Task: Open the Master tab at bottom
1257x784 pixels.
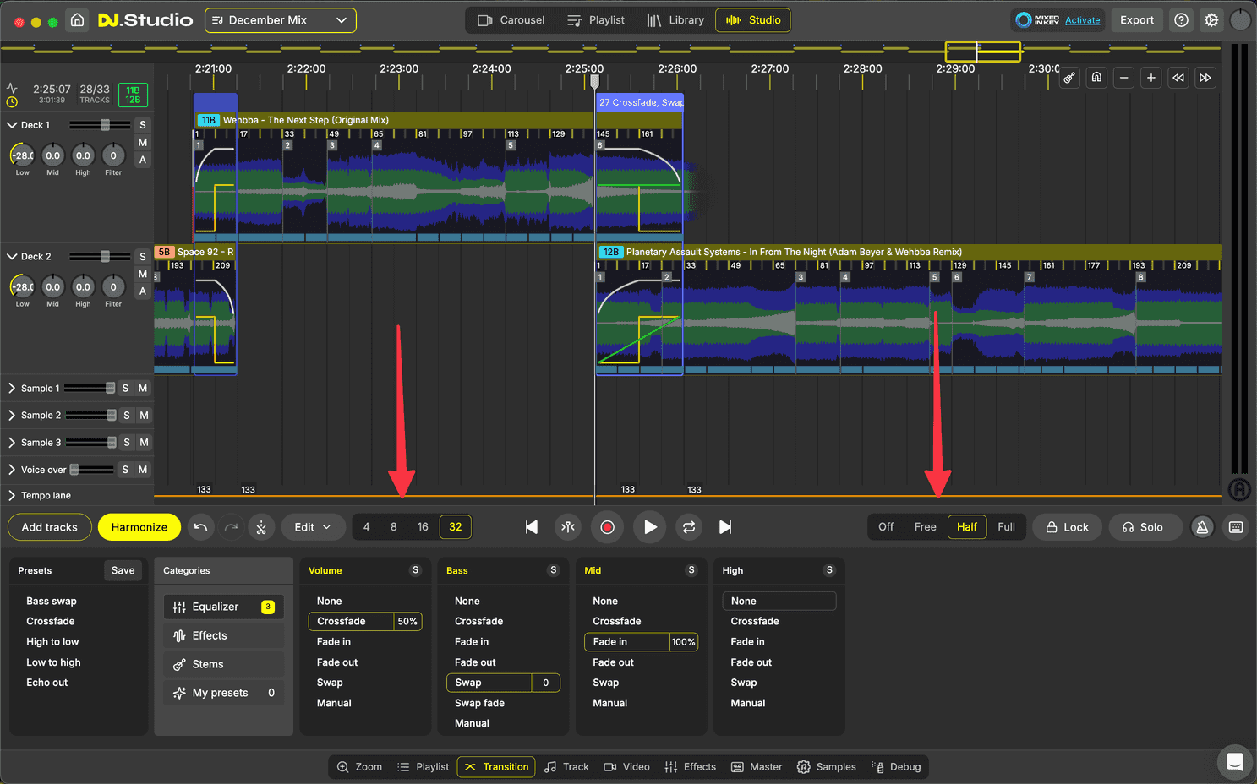Action: click(x=757, y=767)
